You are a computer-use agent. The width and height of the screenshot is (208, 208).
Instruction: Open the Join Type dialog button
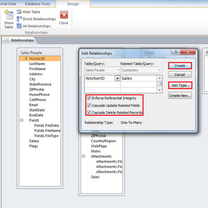pos(180,85)
